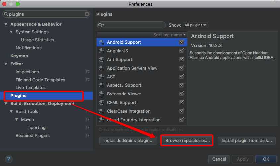Clear the settings search with the X icon
The image size is (280, 166).
[87, 14]
